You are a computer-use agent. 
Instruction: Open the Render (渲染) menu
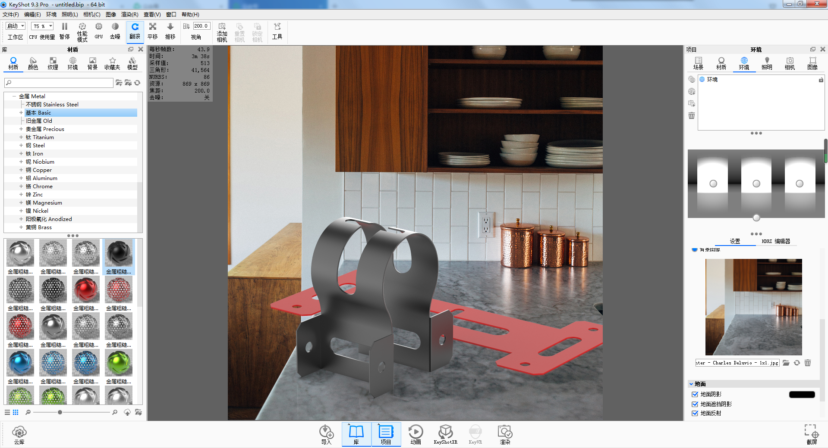(x=129, y=15)
